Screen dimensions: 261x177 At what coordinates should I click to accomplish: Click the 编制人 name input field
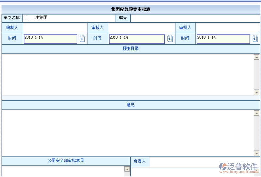click(54, 28)
